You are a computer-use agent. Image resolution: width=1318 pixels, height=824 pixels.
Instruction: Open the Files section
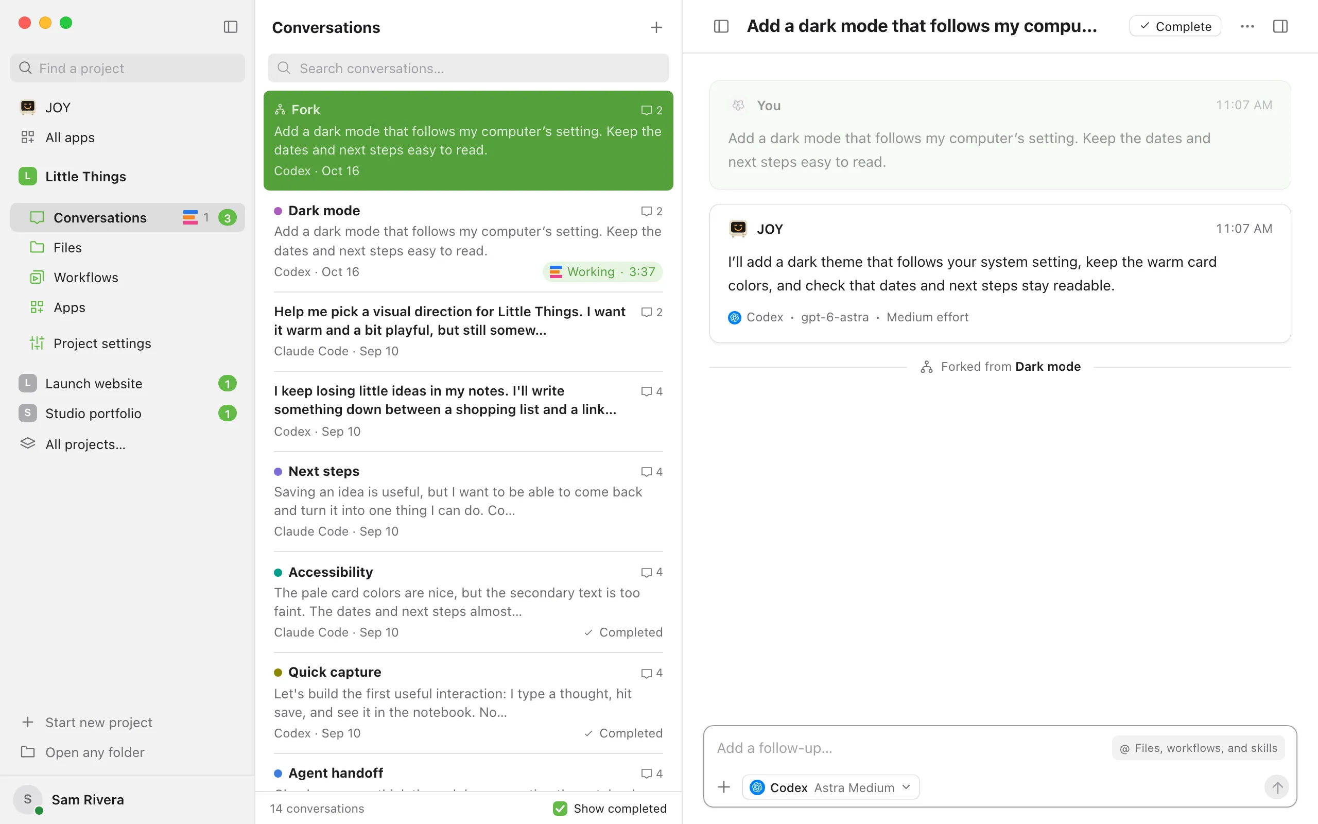(128, 247)
